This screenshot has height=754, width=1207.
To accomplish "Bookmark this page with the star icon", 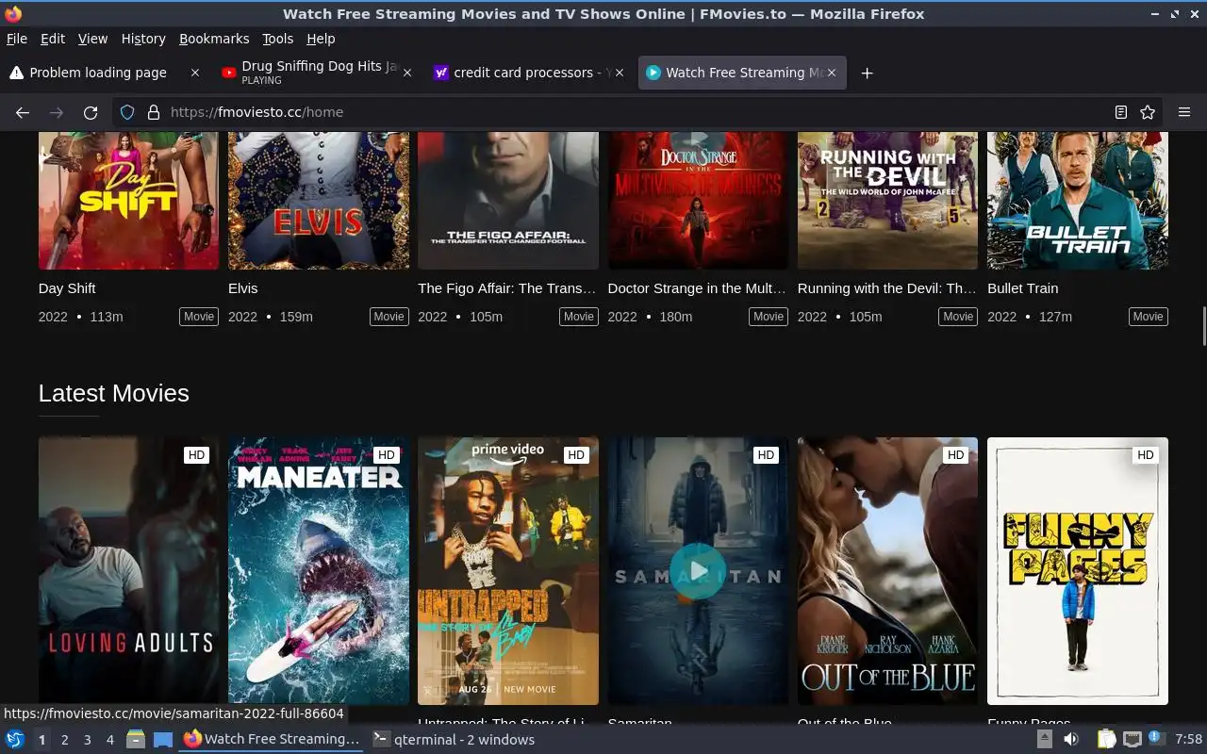I will point(1148,112).
